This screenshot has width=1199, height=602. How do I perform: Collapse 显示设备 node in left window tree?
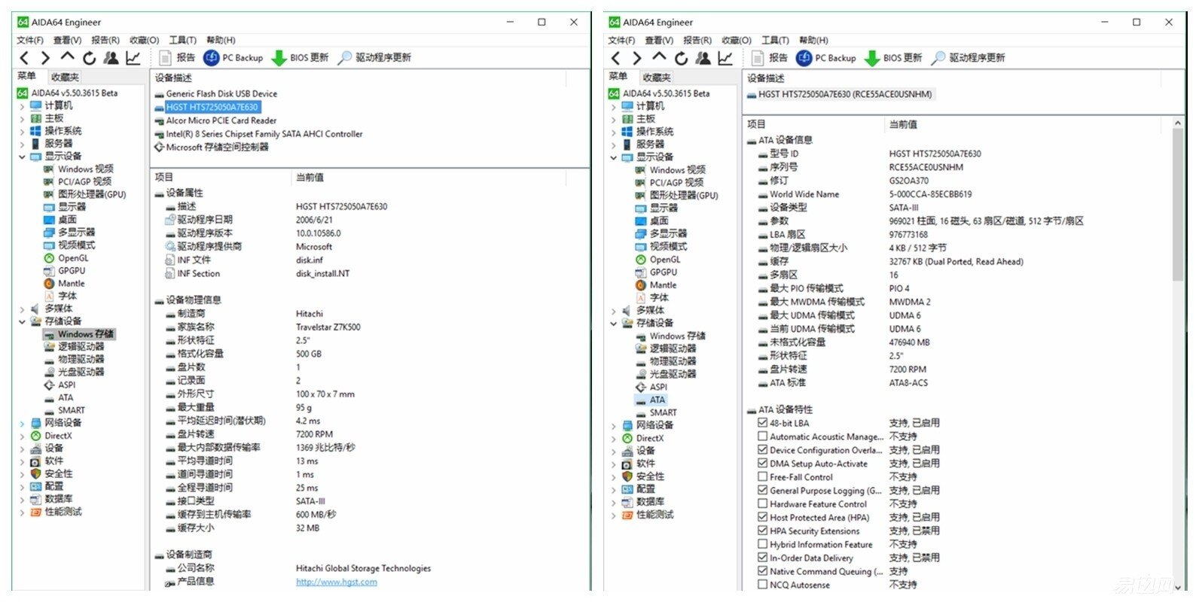pyautogui.click(x=22, y=157)
